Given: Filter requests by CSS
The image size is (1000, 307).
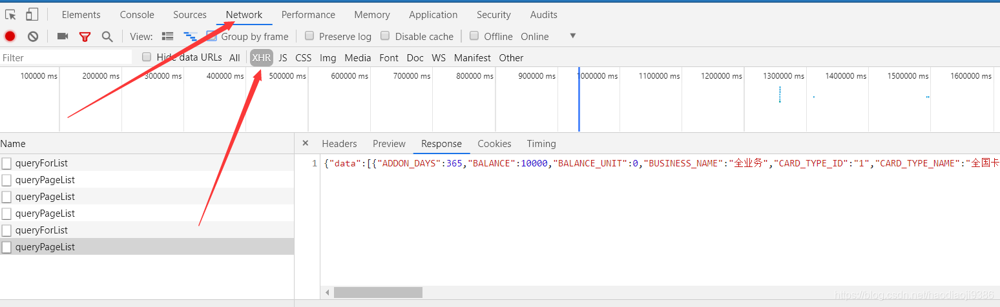Looking at the screenshot, I should 304,57.
